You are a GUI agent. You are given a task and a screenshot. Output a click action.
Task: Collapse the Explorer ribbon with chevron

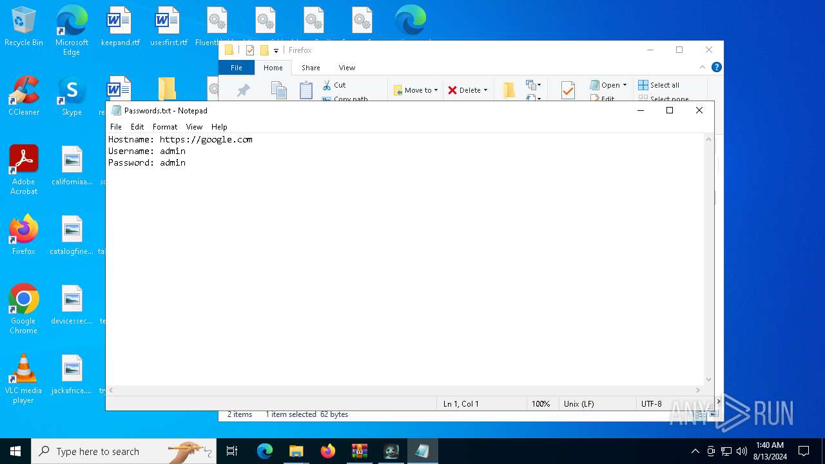coord(703,67)
